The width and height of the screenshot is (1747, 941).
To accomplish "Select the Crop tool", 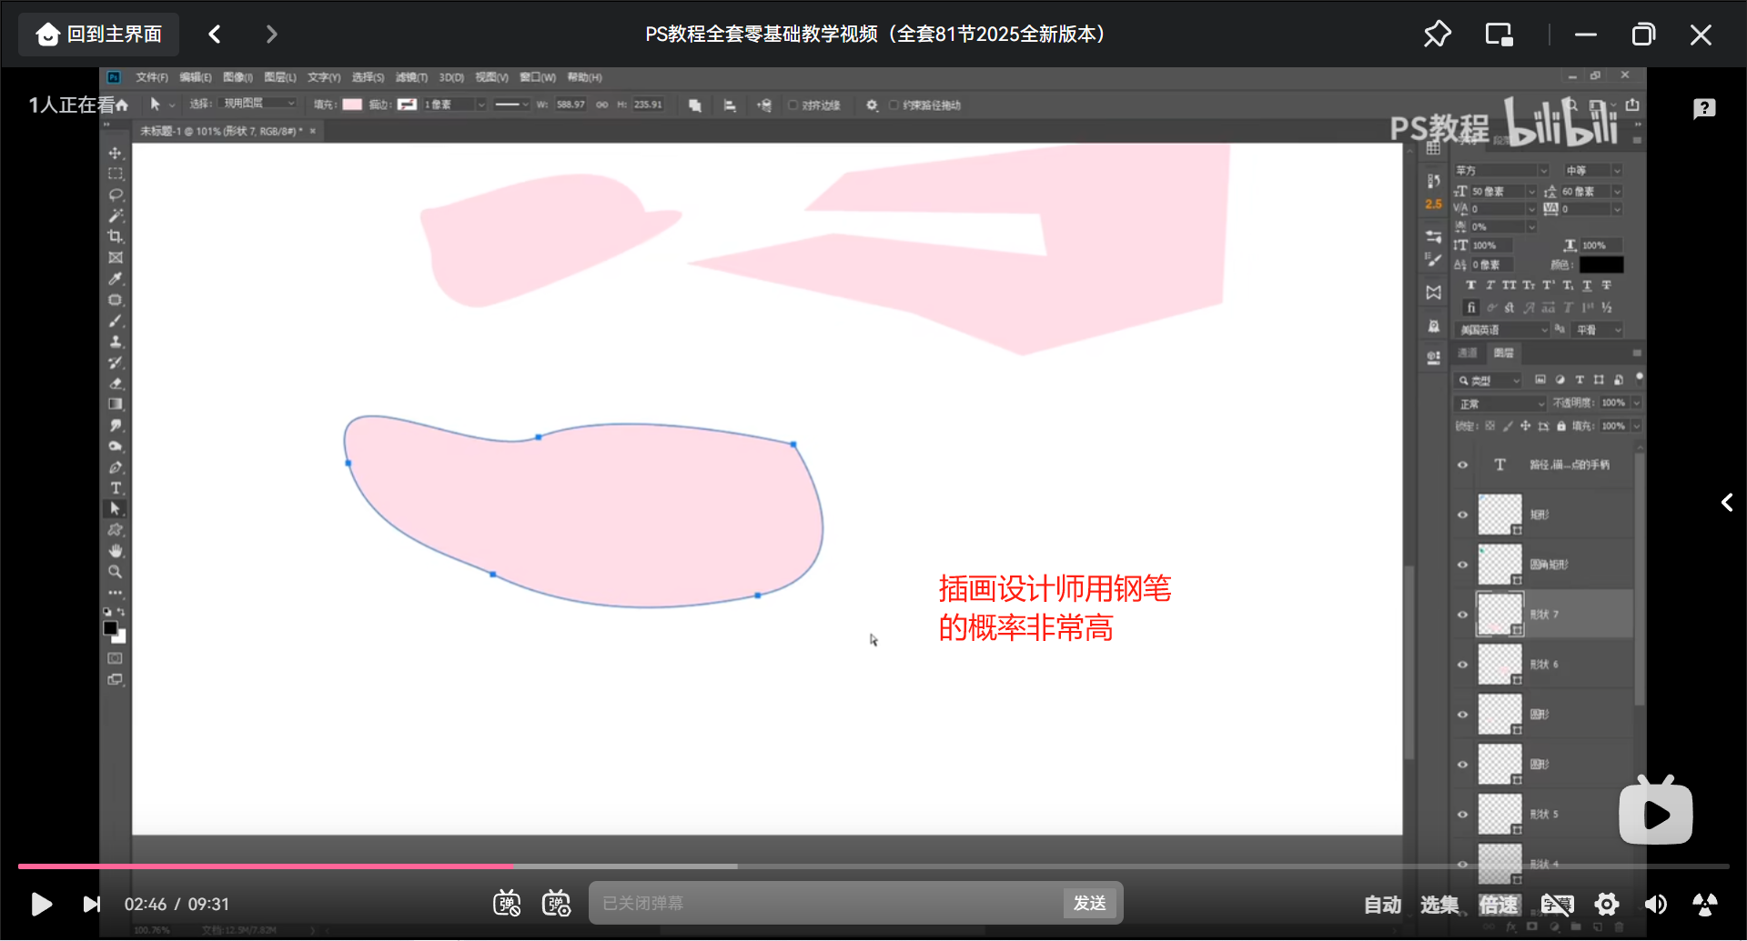I will click(x=116, y=236).
